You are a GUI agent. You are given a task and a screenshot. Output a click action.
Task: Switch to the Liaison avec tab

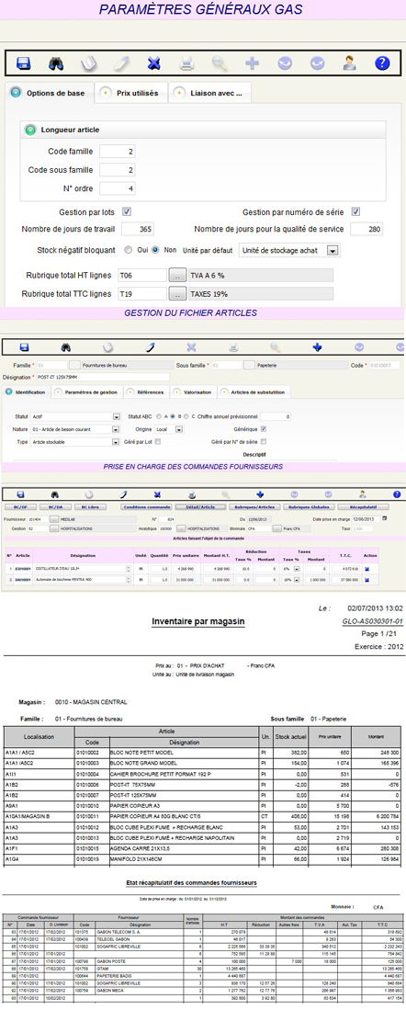click(209, 93)
